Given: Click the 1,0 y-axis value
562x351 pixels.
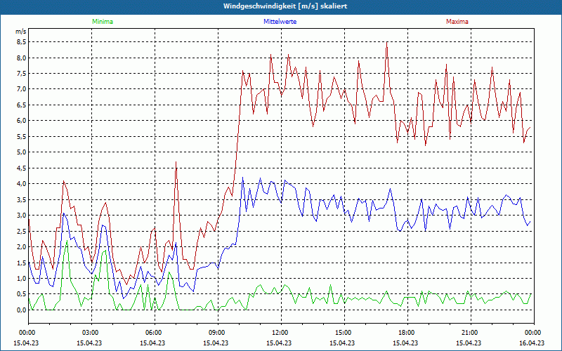Looking at the screenshot, I should click(22, 278).
